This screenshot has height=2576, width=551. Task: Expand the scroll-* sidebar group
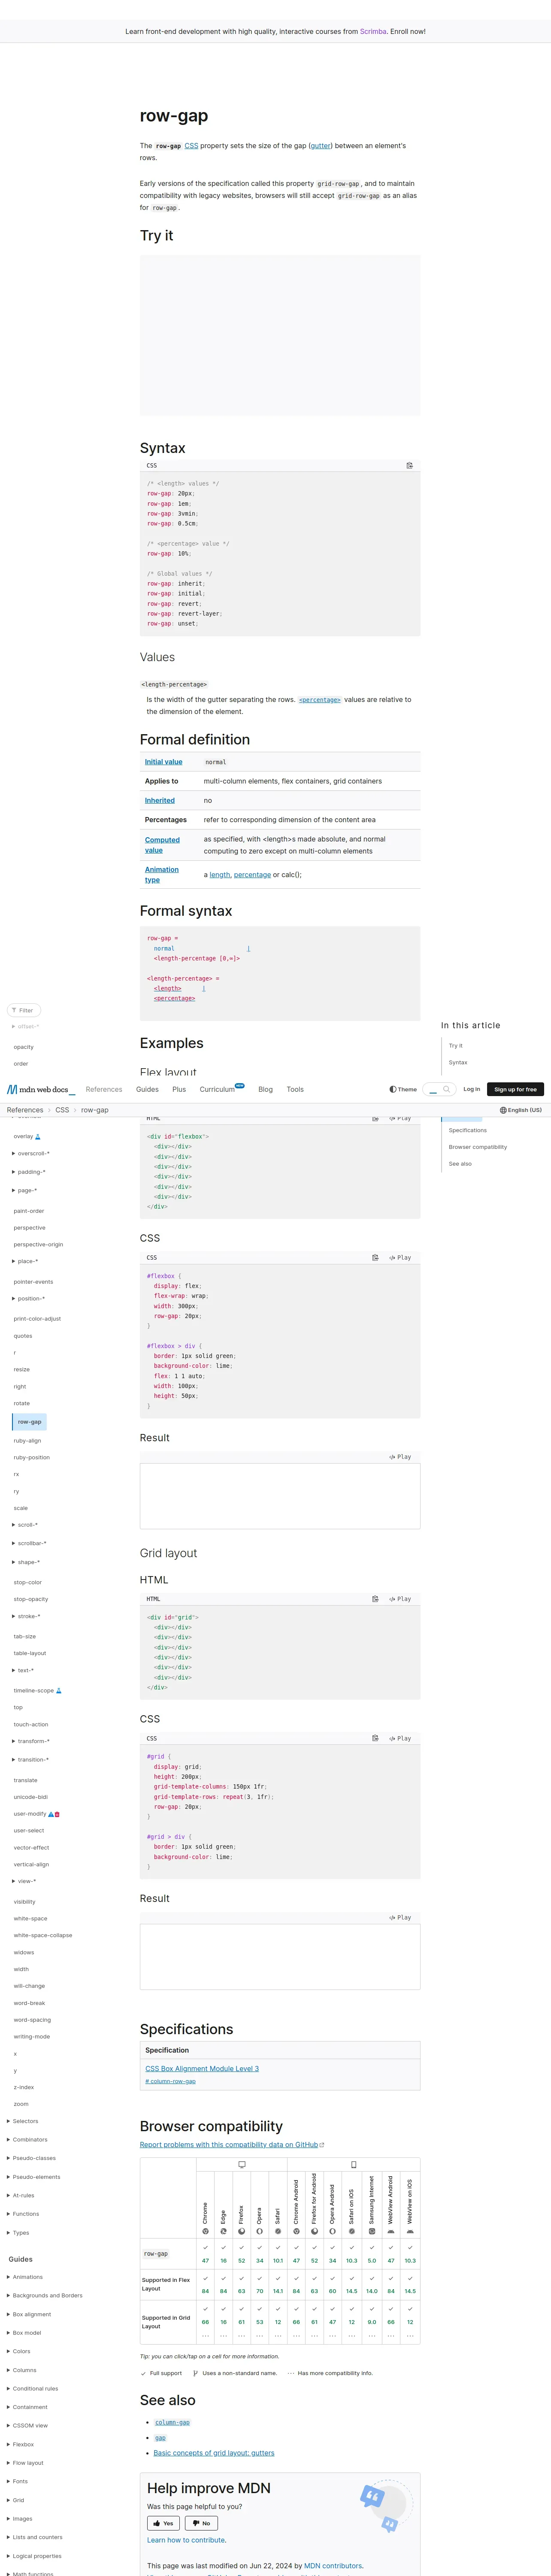(25, 1525)
